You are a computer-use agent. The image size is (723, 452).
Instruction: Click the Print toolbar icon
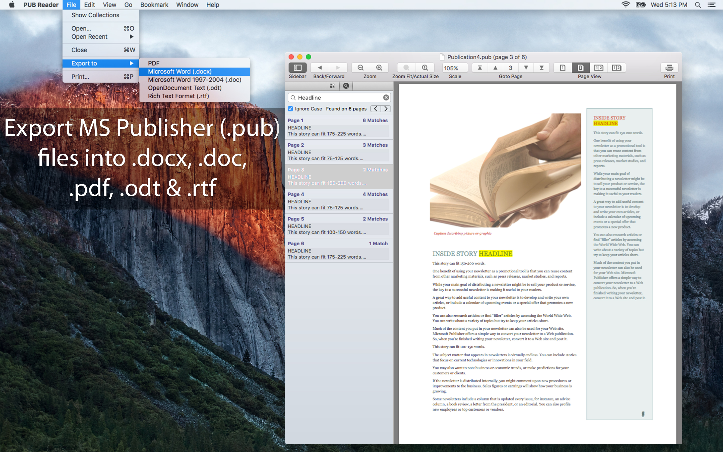(x=669, y=68)
